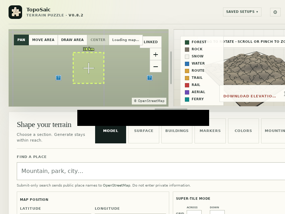Viewport: 285px width, 214px height.
Task: Click the Rail color swatch
Action: (x=187, y=85)
